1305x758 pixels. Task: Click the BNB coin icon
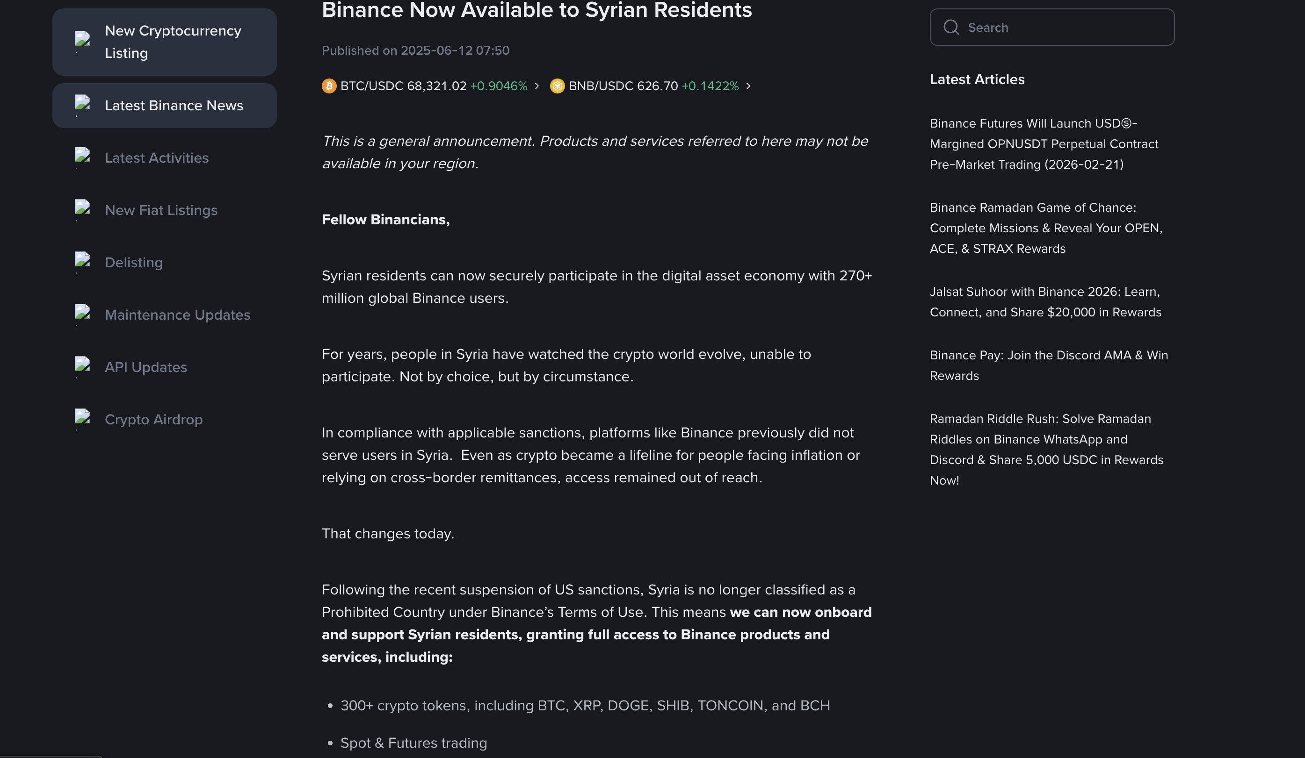(557, 86)
